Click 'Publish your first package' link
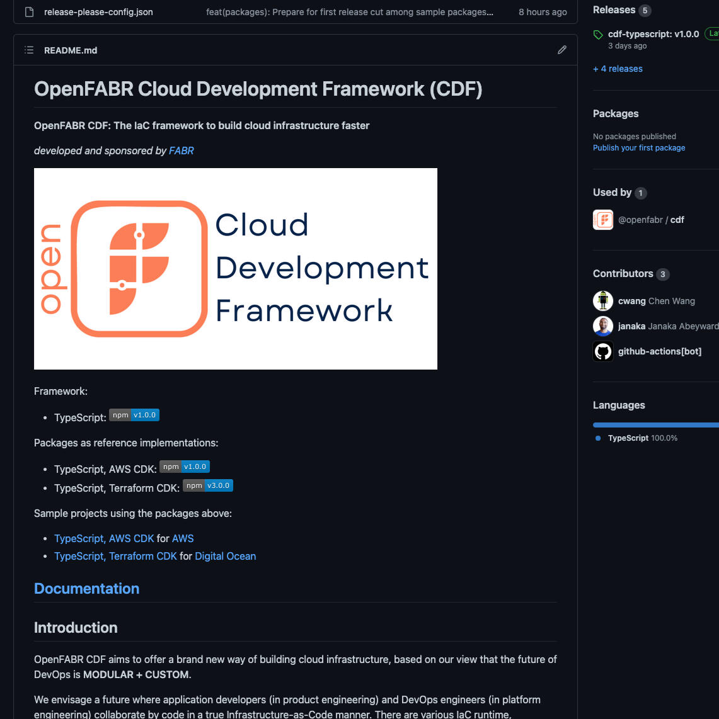 coord(638,148)
